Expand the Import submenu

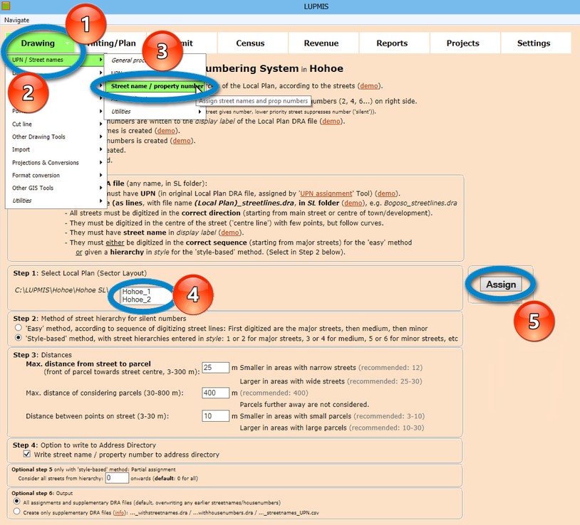pos(56,149)
